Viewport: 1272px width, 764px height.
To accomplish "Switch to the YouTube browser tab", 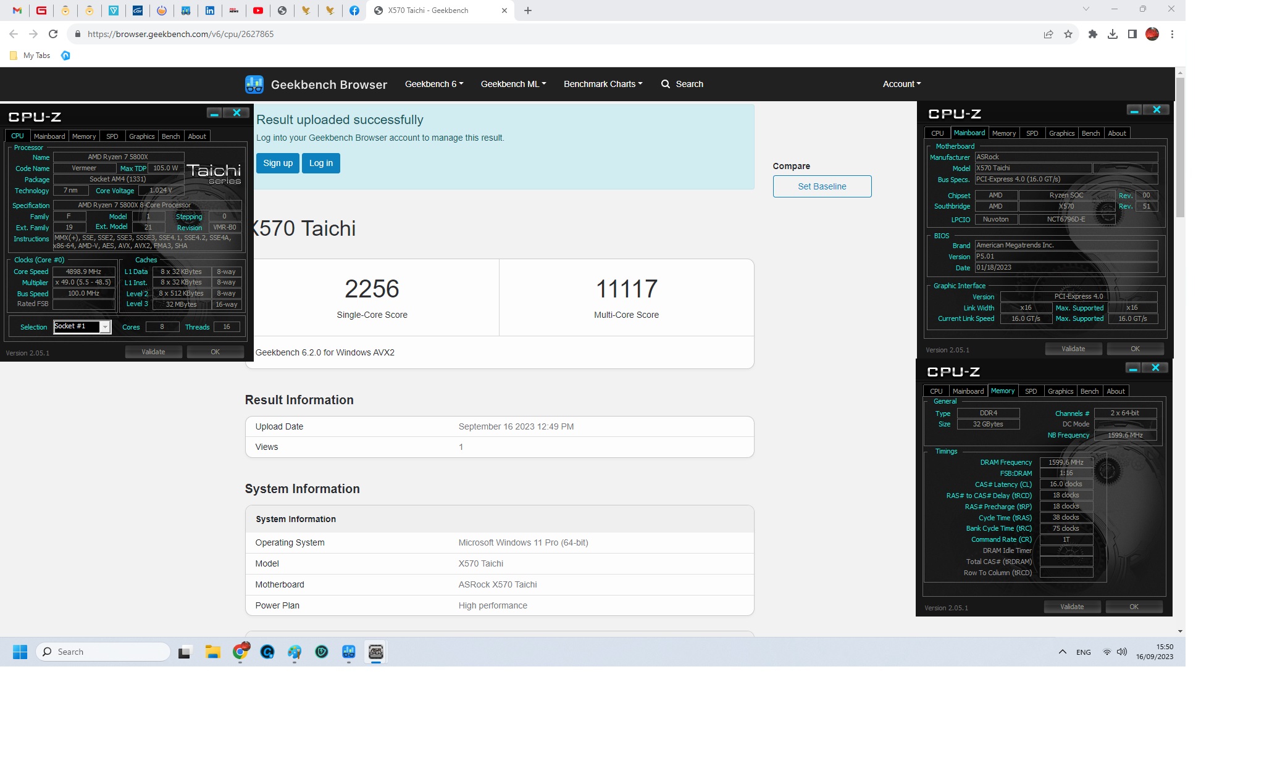I will (258, 10).
